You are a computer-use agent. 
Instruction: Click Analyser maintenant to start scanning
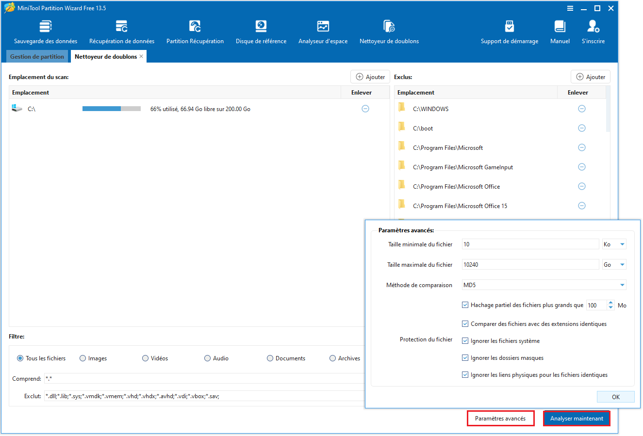point(577,418)
